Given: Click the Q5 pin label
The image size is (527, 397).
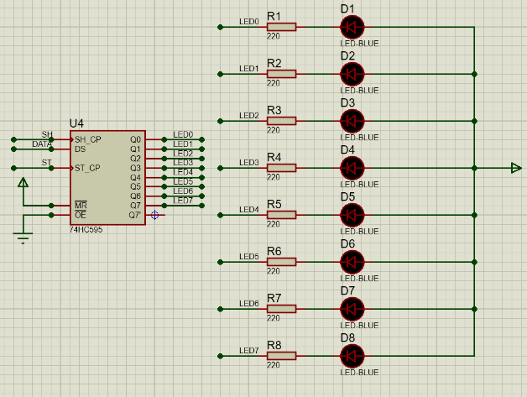Looking at the screenshot, I should coord(135,186).
